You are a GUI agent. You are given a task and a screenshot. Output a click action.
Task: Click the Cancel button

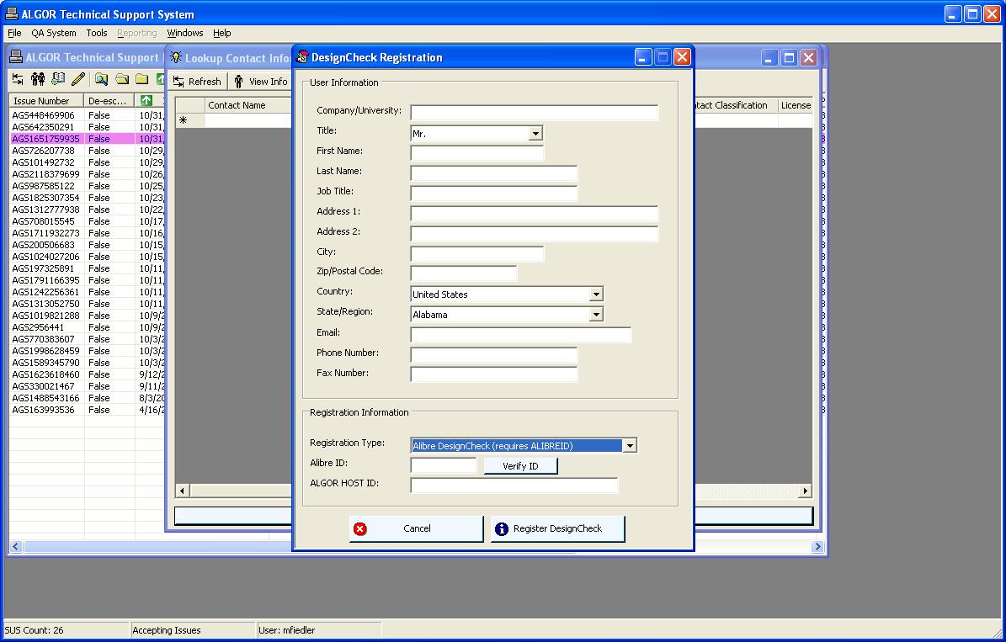417,528
